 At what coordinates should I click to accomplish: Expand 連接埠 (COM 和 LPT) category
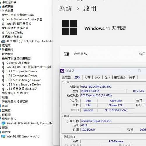(16, 93)
